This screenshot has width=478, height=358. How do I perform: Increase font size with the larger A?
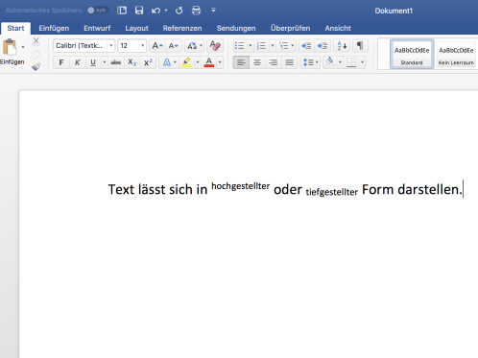pos(156,46)
